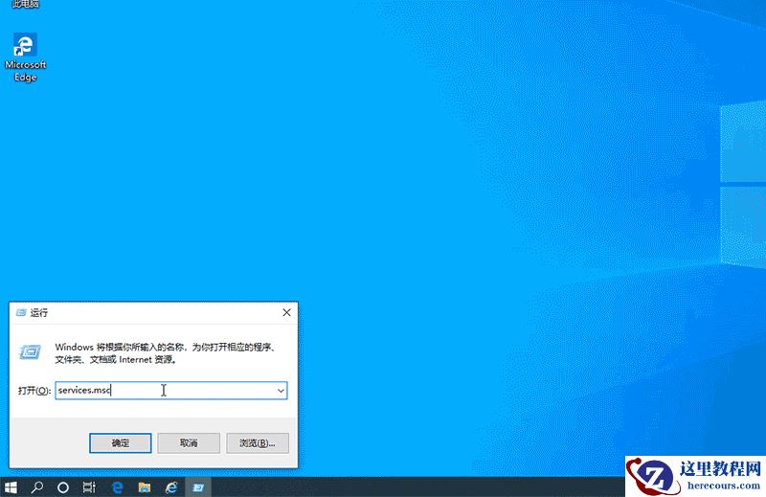Select the 此电脑 desktop icon
This screenshot has width=766, height=497.
pos(25,4)
